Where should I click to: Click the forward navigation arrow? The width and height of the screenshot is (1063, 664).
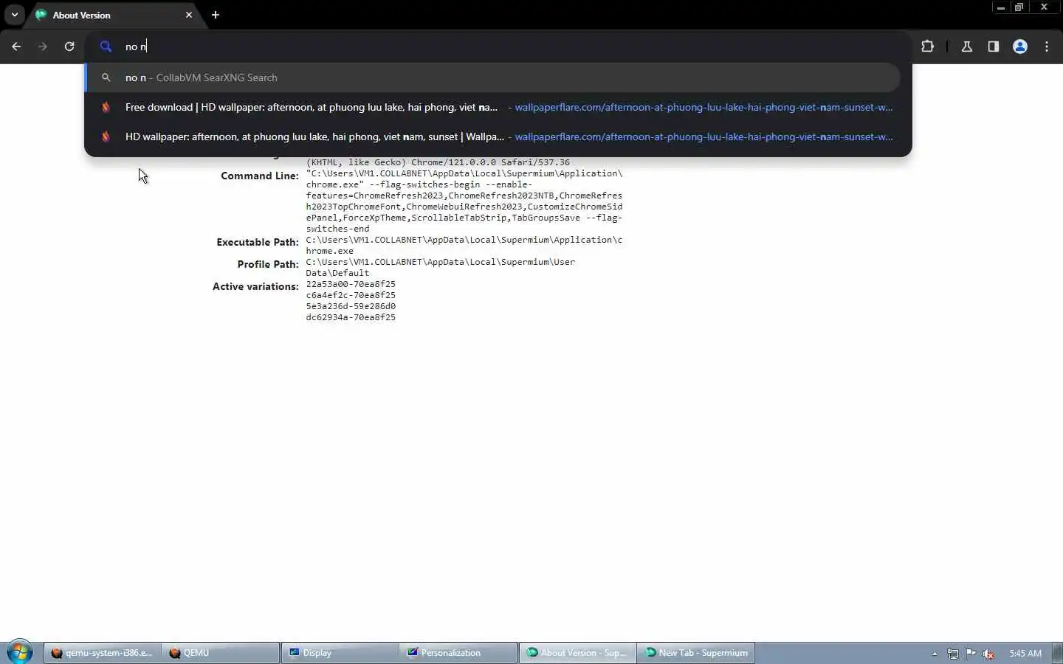(x=43, y=46)
